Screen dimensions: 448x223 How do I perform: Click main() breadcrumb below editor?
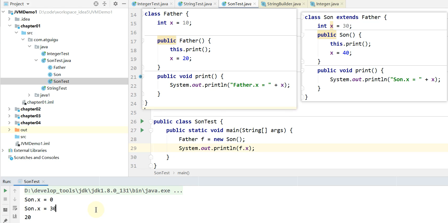183,173
